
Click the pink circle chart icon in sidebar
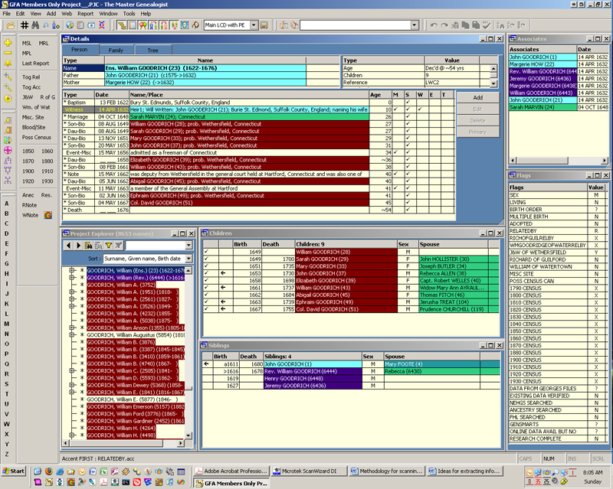8,150
